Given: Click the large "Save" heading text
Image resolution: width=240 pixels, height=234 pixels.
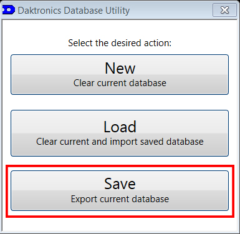Looking at the screenshot, I should click(x=120, y=183).
